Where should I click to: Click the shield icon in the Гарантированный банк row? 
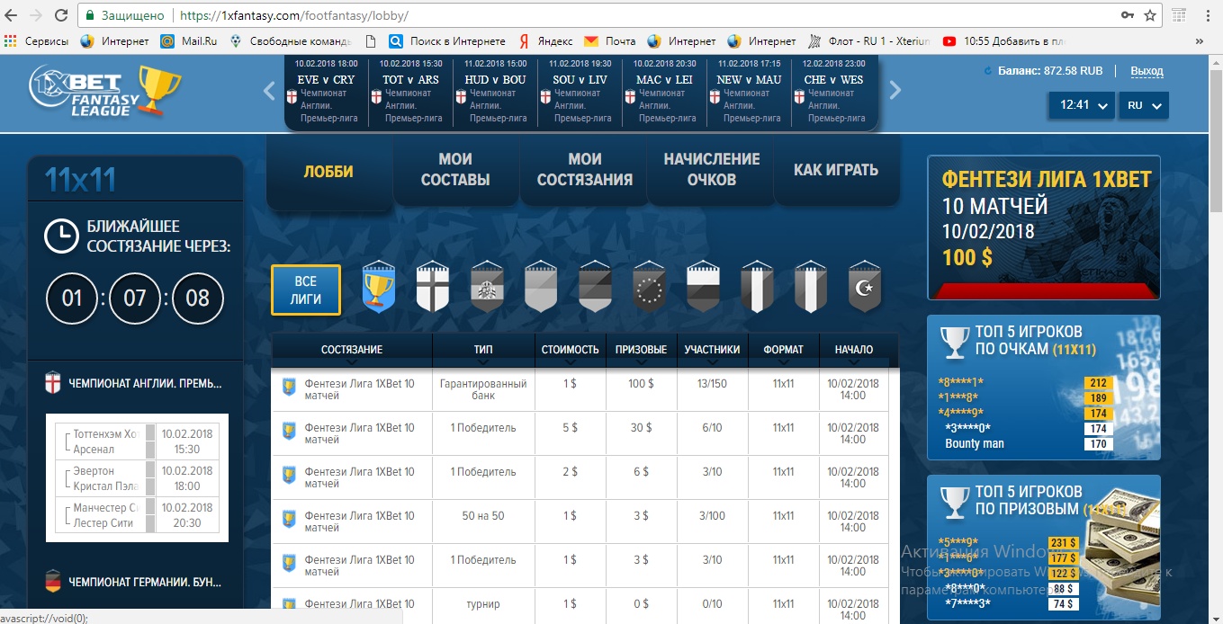pyautogui.click(x=289, y=387)
